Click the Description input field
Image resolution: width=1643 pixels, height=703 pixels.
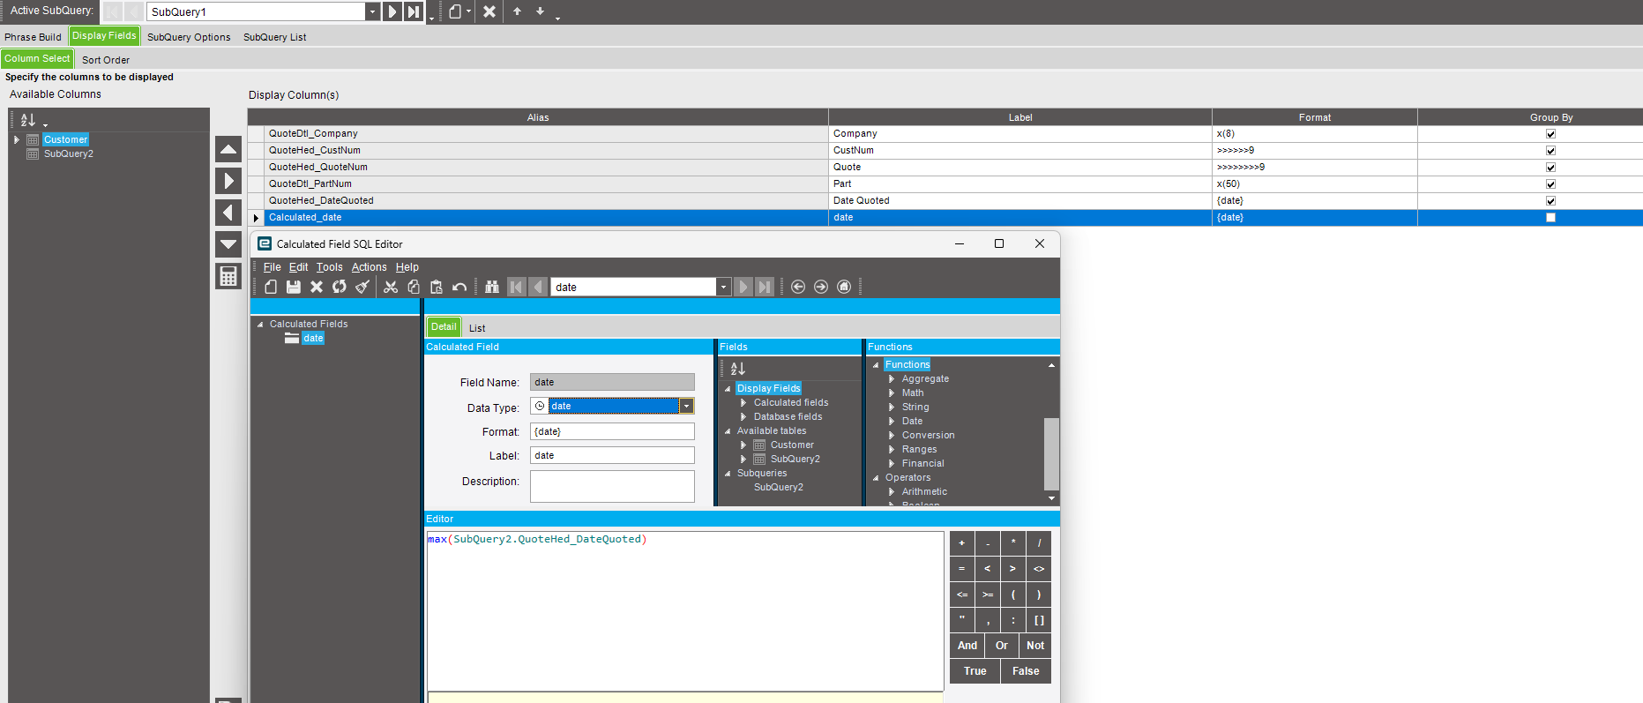coord(612,486)
